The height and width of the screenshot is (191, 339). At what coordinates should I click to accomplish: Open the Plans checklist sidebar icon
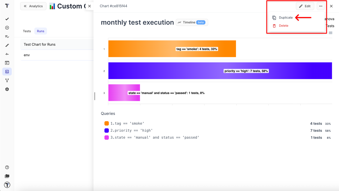point(7,37)
